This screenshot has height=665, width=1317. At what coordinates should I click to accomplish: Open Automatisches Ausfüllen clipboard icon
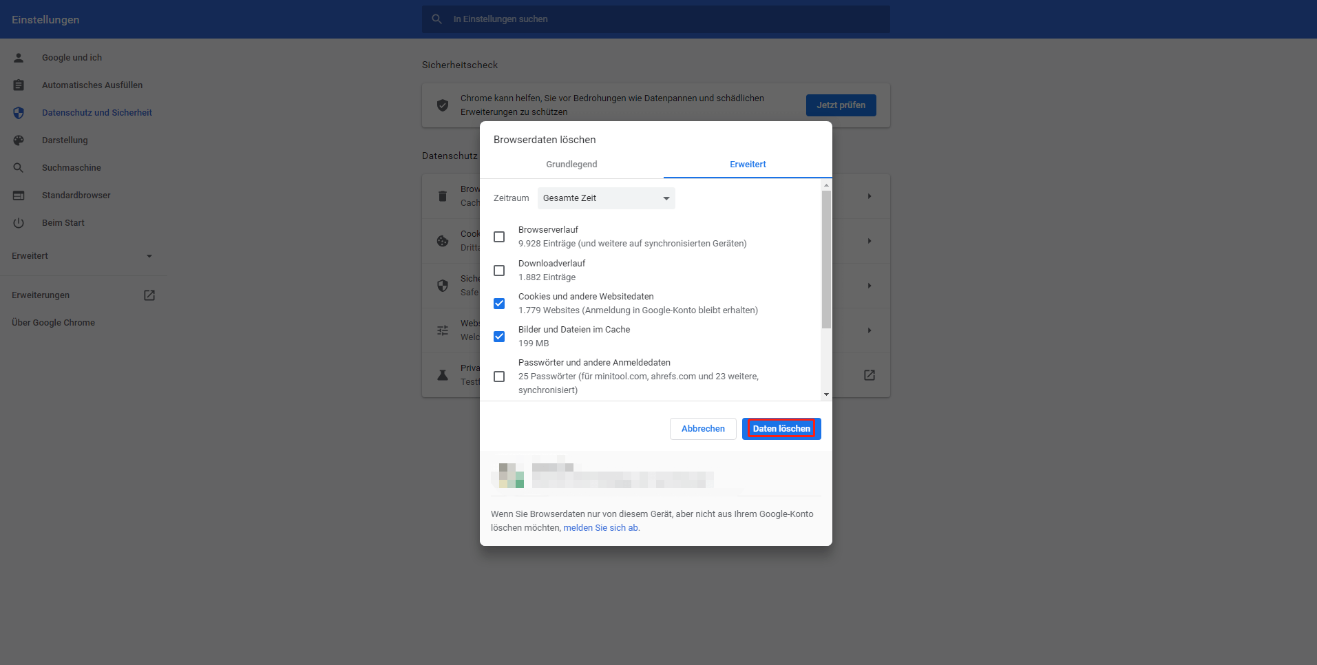click(19, 85)
